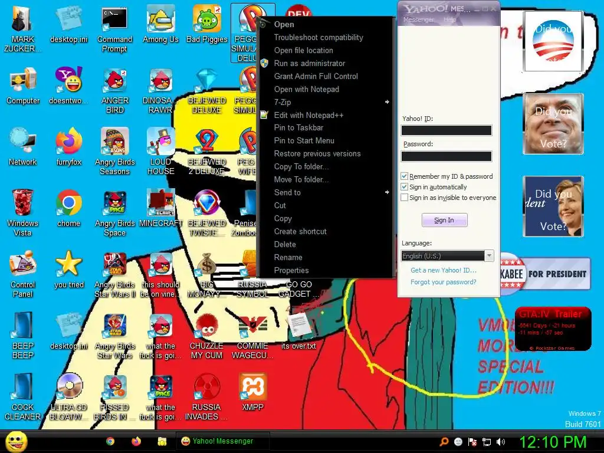
Task: Focus the Yahoo! ID input field
Action: (447, 130)
